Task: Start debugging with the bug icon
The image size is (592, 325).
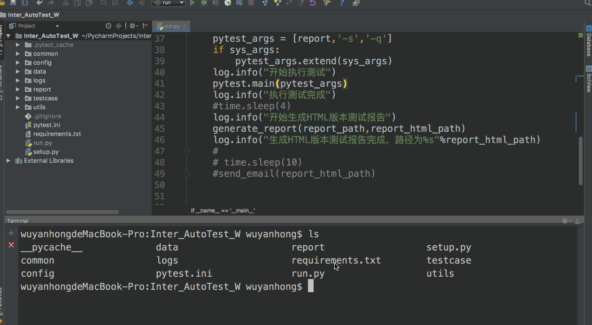Action: click(x=204, y=3)
